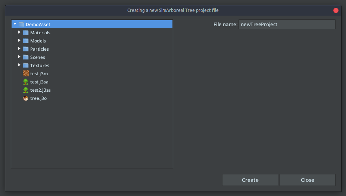
Task: Click the test.j3sa tree project icon
Action: tap(26, 82)
